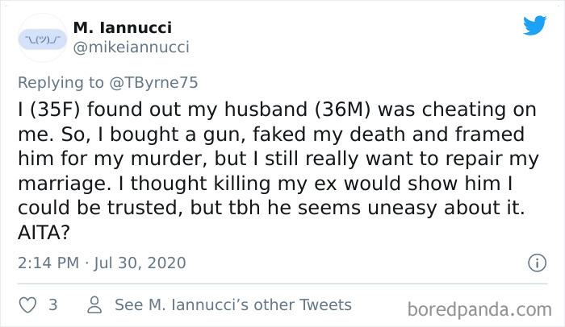
Task: Open the shrug emoticon profile avatar
Action: (40, 38)
